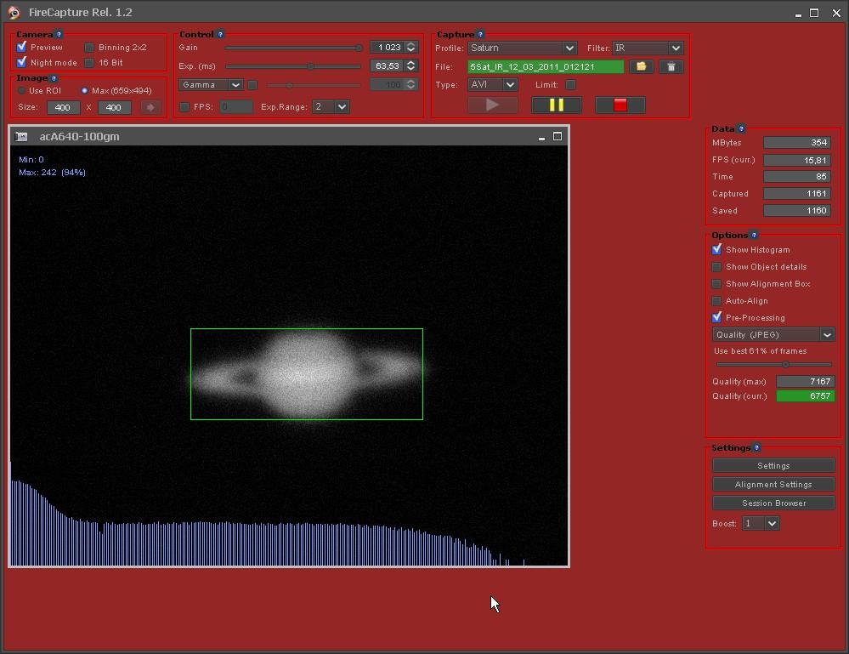Click the Gain slider handle
Viewport: 849px width, 654px height.
click(x=358, y=48)
